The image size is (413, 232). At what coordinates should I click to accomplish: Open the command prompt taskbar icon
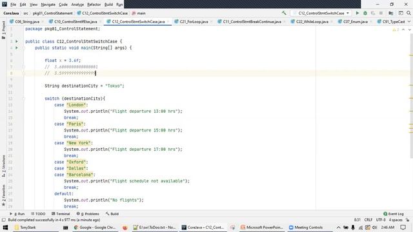pyautogui.click(x=66, y=227)
